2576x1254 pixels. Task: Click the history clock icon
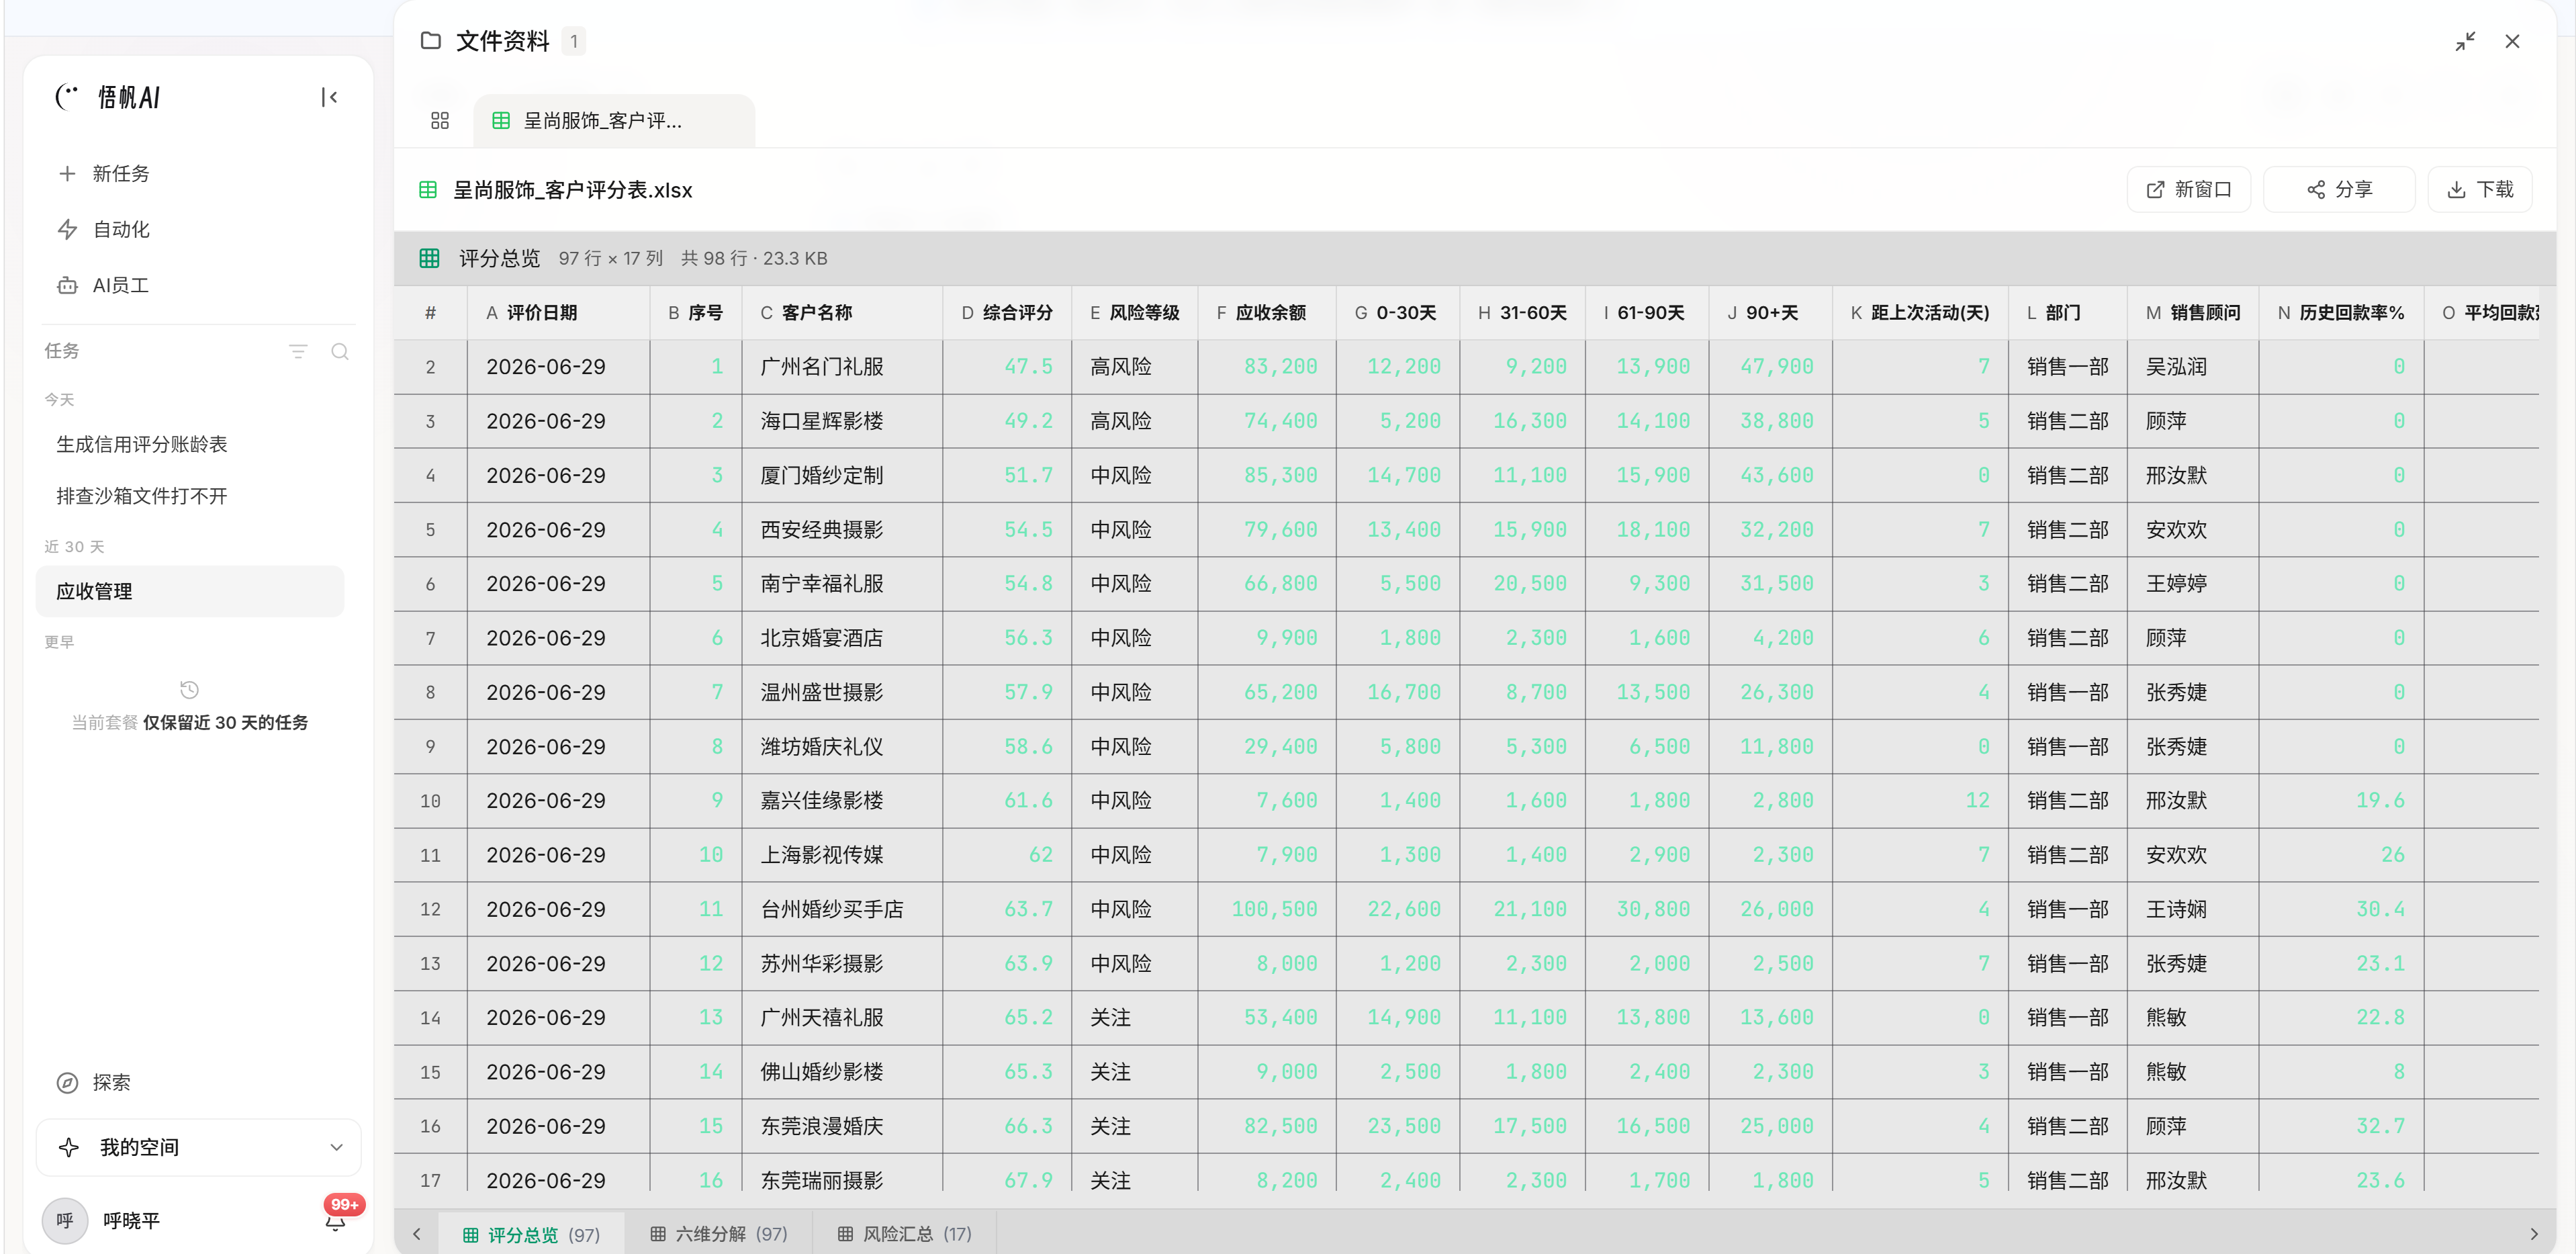coord(189,689)
